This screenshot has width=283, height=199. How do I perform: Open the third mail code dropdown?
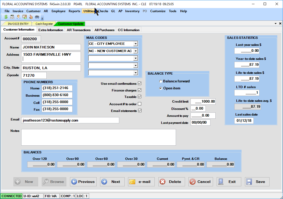point(136,58)
